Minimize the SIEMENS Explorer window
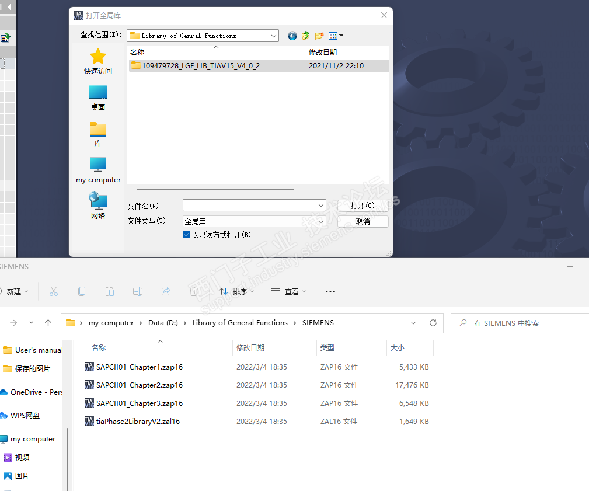The width and height of the screenshot is (589, 491). [x=570, y=266]
